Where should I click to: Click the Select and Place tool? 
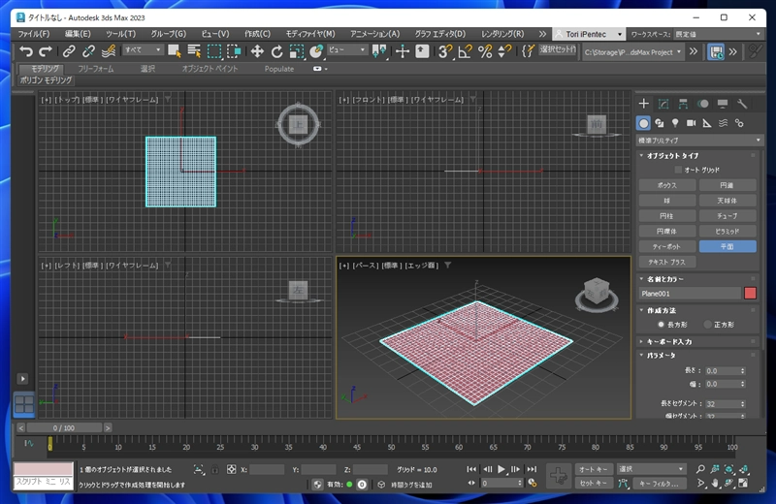[316, 51]
